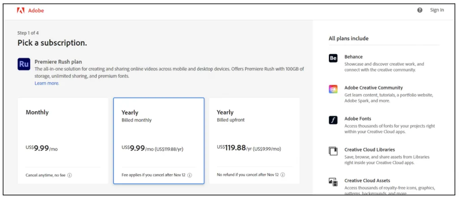
Task: Click the Behance Be icon
Action: click(333, 58)
